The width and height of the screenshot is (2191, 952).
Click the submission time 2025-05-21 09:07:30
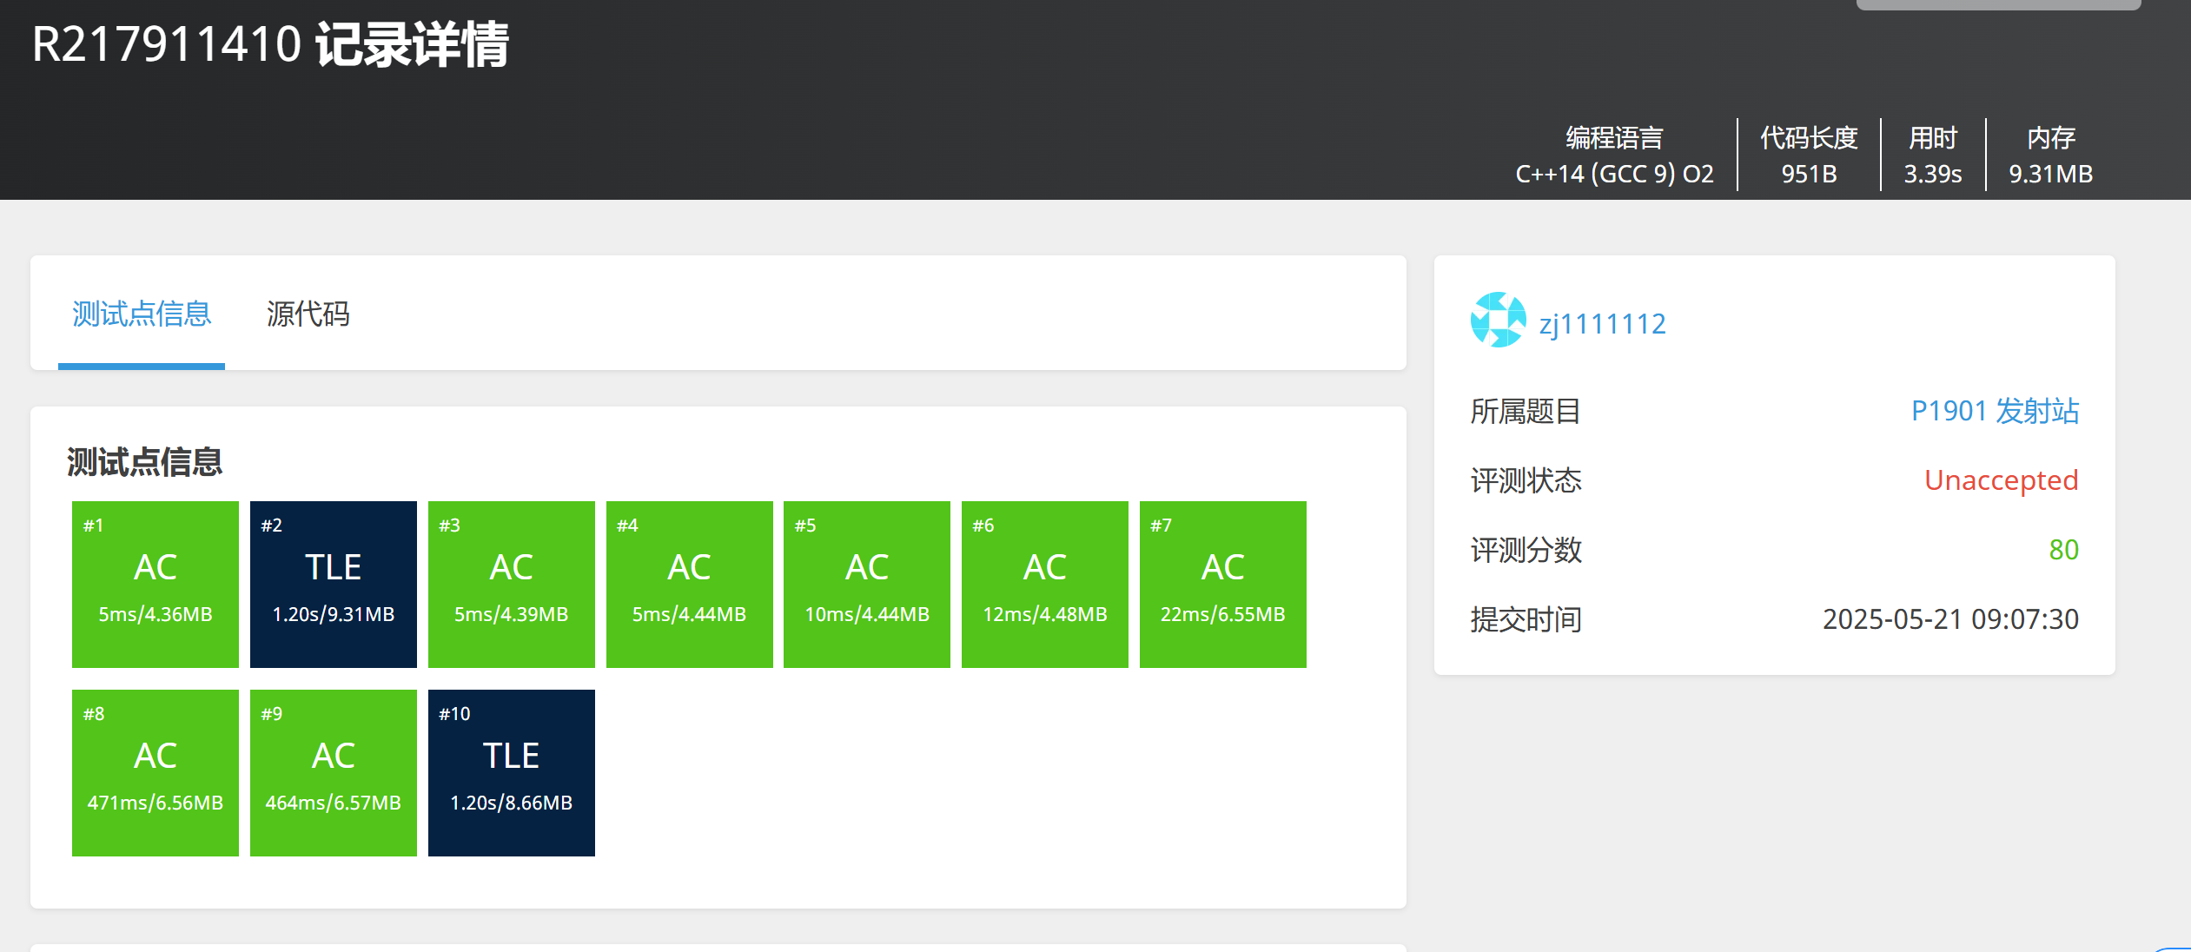[1950, 619]
